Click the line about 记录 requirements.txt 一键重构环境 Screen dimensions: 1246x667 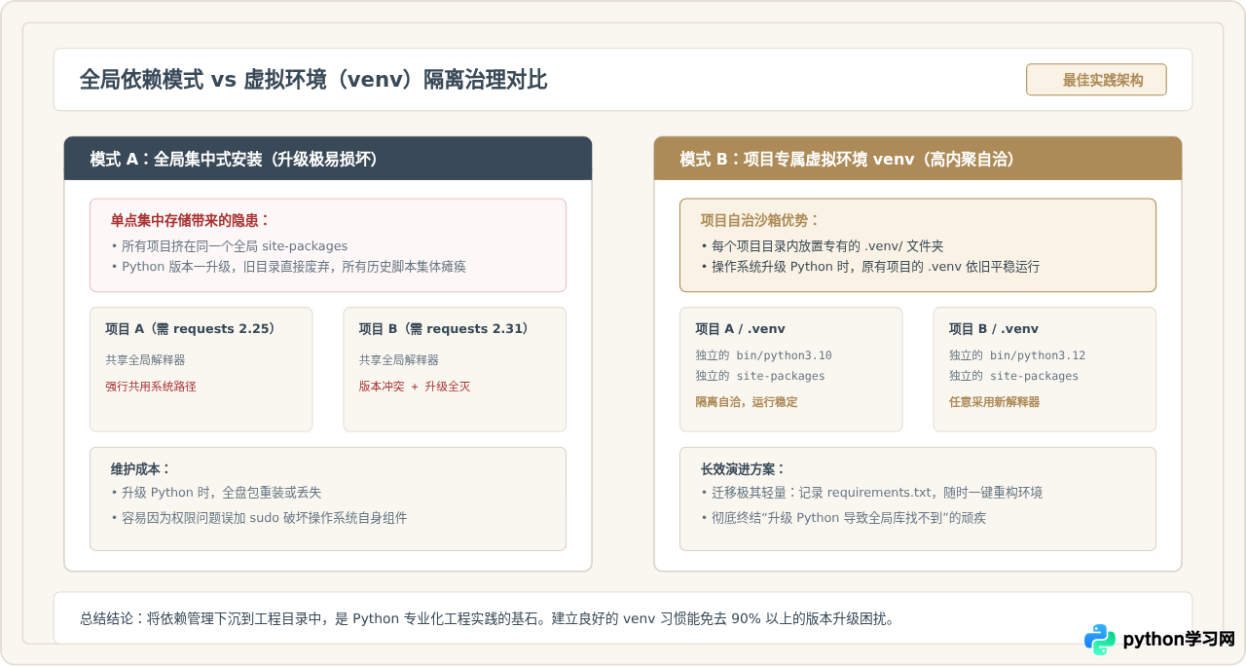pyautogui.click(x=871, y=493)
